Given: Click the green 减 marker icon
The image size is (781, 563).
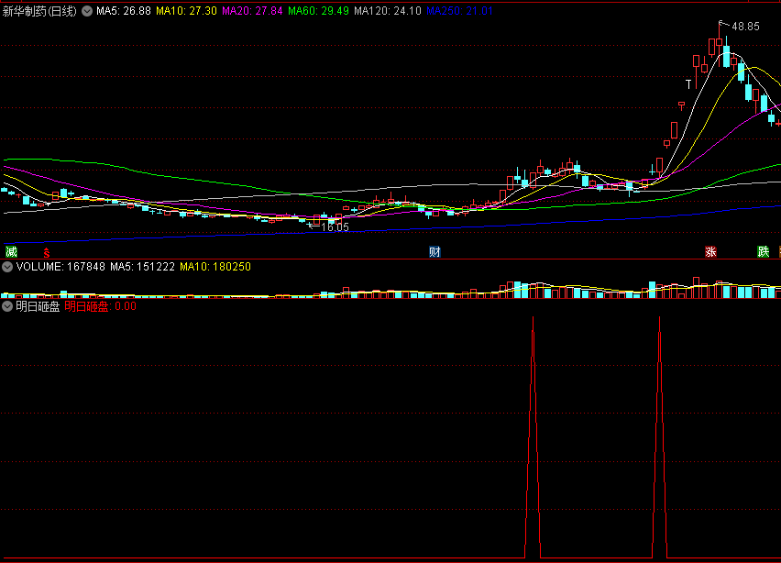Looking at the screenshot, I should coord(11,251).
